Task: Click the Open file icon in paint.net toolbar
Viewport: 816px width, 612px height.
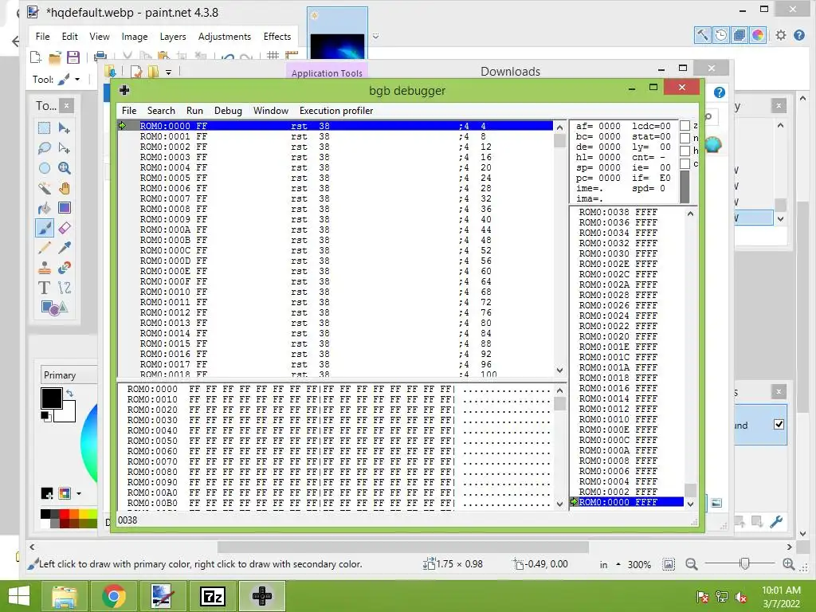Action: tap(55, 57)
